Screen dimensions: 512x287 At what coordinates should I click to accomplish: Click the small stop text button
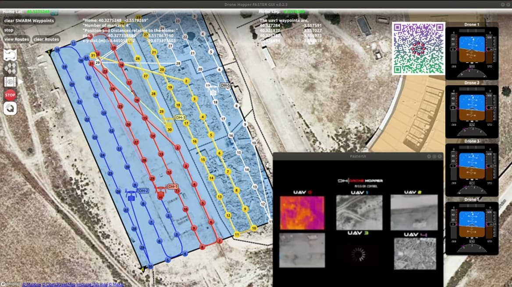tap(9, 30)
